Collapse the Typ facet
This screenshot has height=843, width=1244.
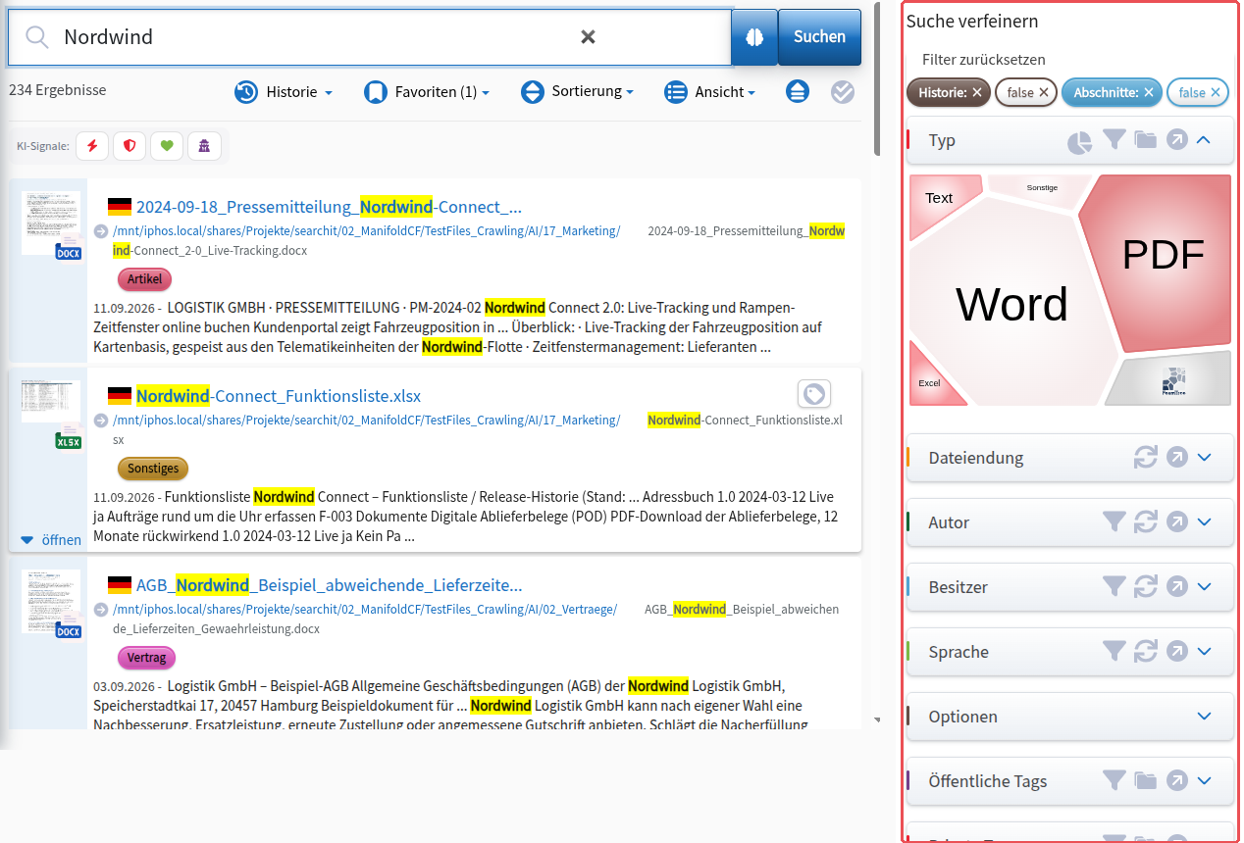tap(1205, 140)
